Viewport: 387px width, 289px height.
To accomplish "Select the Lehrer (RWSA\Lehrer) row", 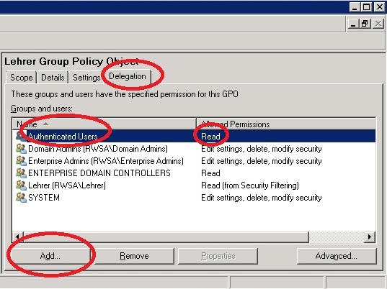I will (x=194, y=185).
